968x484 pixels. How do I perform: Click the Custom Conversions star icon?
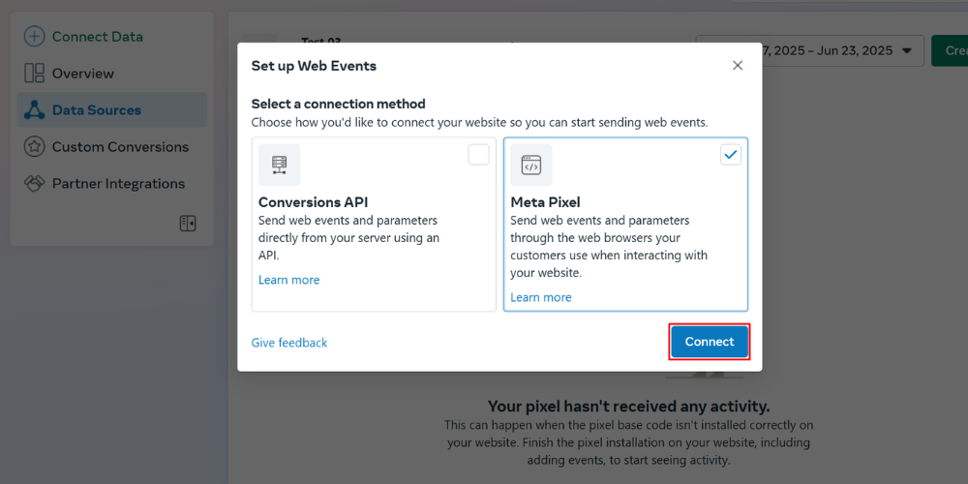[x=34, y=147]
